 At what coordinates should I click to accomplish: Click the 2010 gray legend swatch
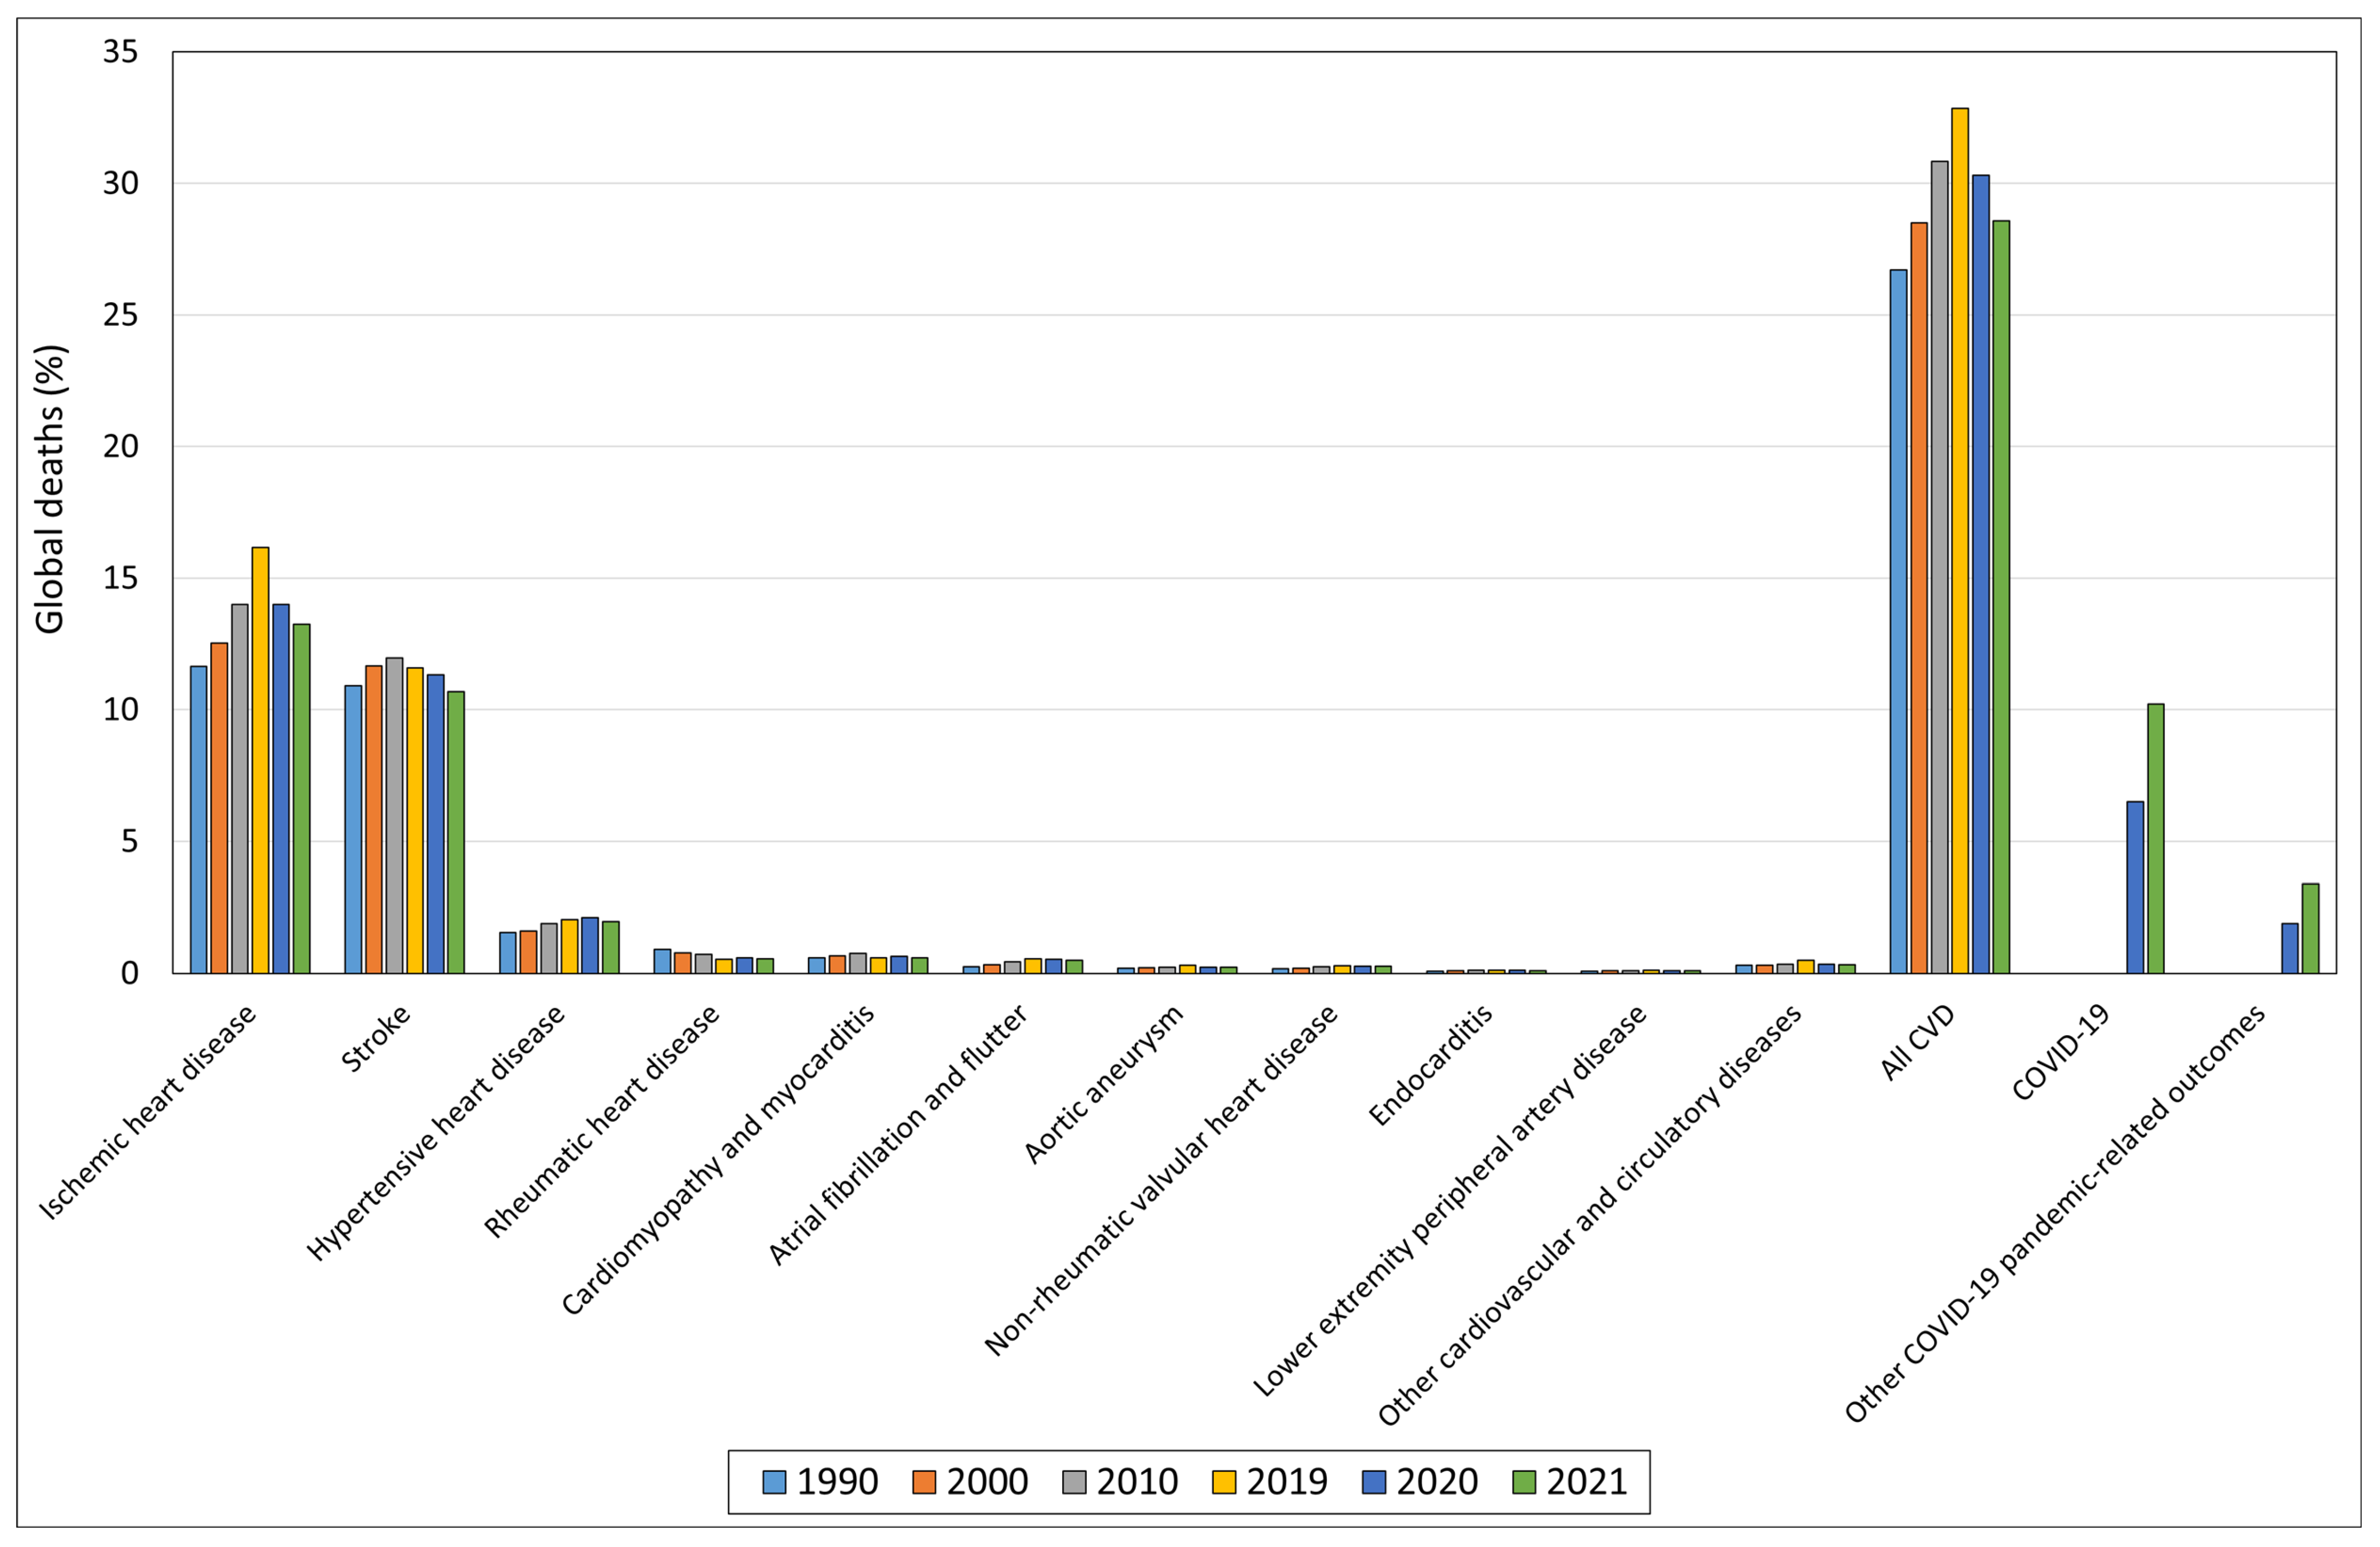pyautogui.click(x=1074, y=1482)
